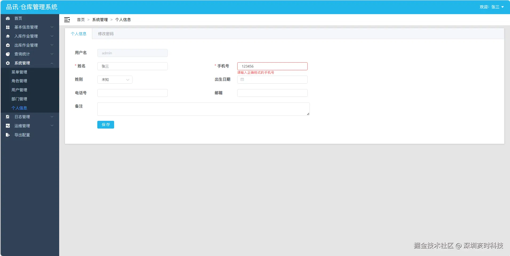Expand the 查询统计 menu chevron
This screenshot has width=510, height=256.
pos(52,54)
